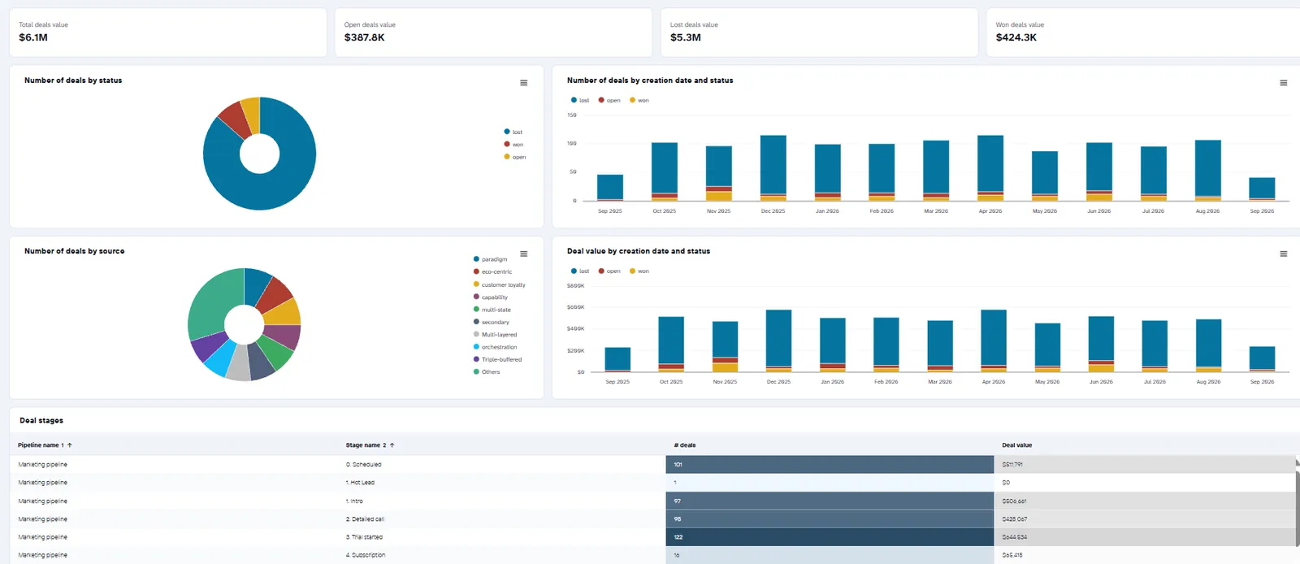Toggle 'multi-state' source in legend

[x=492, y=310]
